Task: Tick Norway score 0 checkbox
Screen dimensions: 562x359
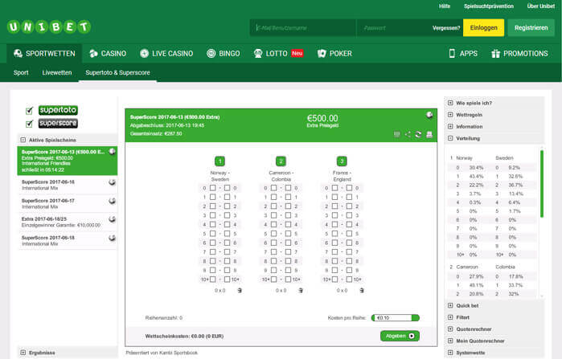Action: tap(213, 188)
